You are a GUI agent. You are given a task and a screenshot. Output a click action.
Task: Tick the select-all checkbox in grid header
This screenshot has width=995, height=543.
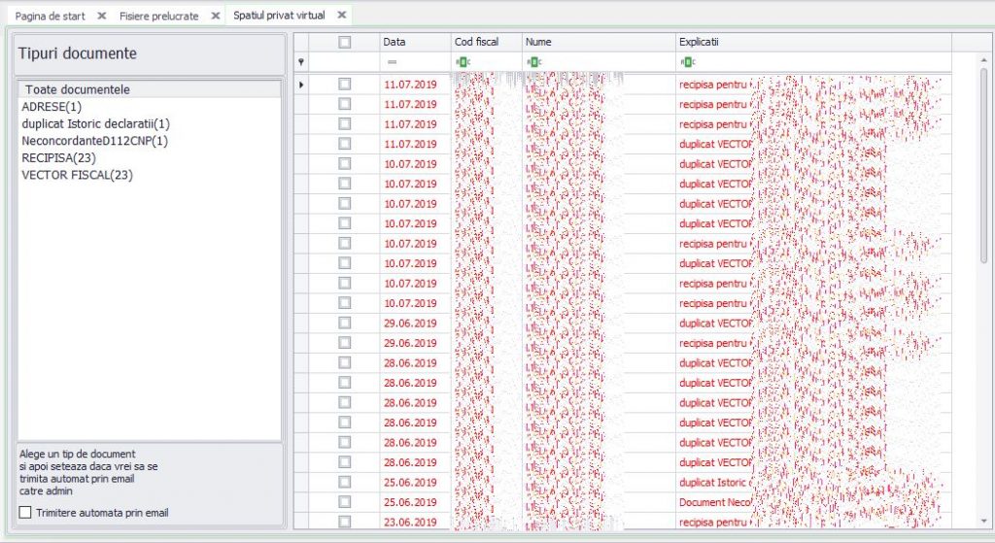(345, 42)
